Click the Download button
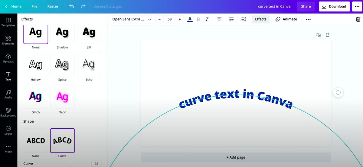The height and width of the screenshot is (167, 363). click(334, 6)
